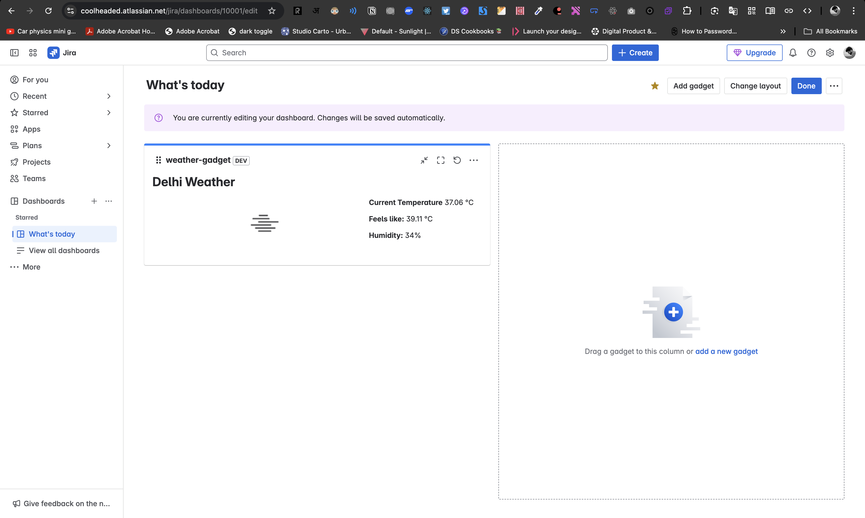Maximize weather-gadget to full view

point(440,160)
